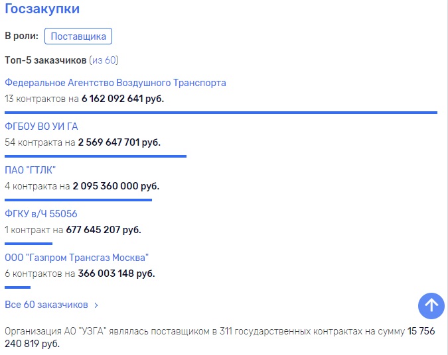Open the 'ФГКУ в/Ч 55056' customer link
The image size is (448, 355).
40,214
